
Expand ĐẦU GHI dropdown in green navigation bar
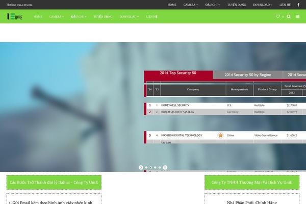79,17
